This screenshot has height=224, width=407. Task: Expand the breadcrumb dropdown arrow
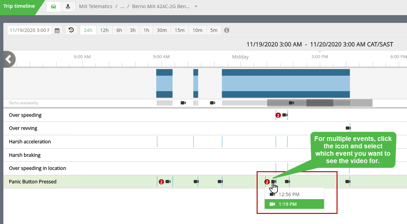point(196,7)
